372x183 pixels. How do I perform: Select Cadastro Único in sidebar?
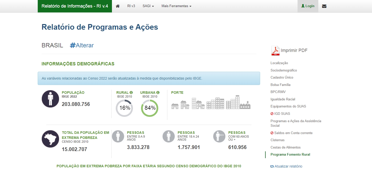[282, 77]
